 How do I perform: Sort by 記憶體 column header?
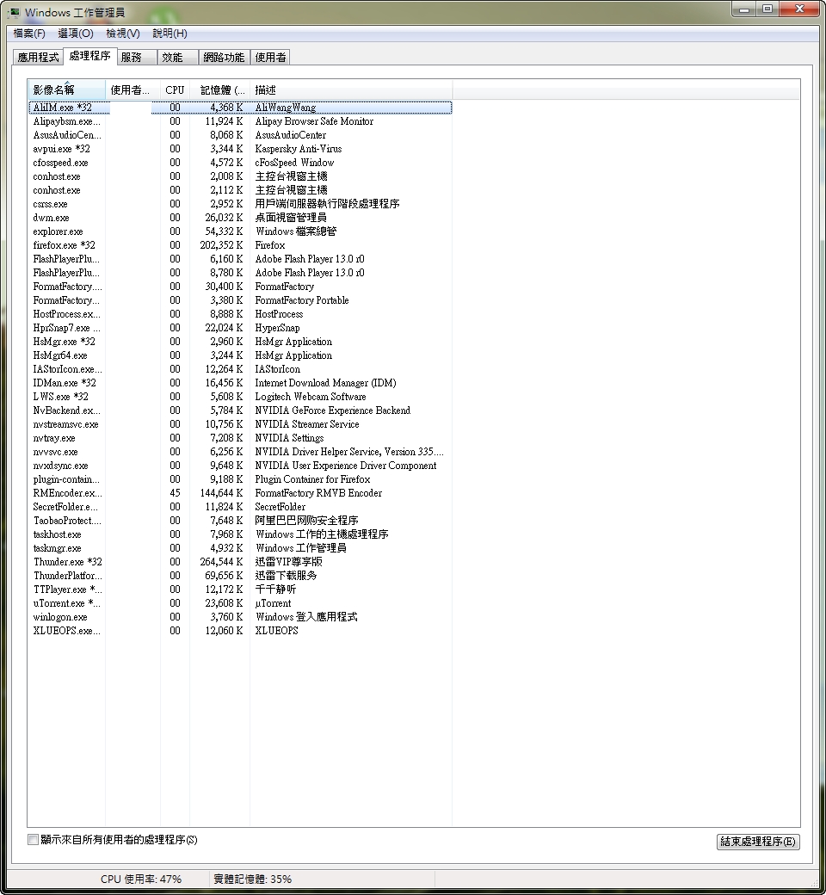(219, 90)
